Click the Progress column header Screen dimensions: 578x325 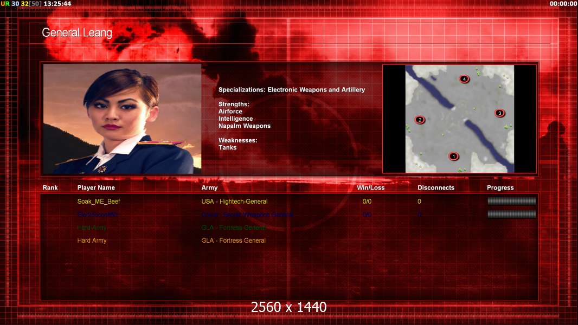point(500,188)
